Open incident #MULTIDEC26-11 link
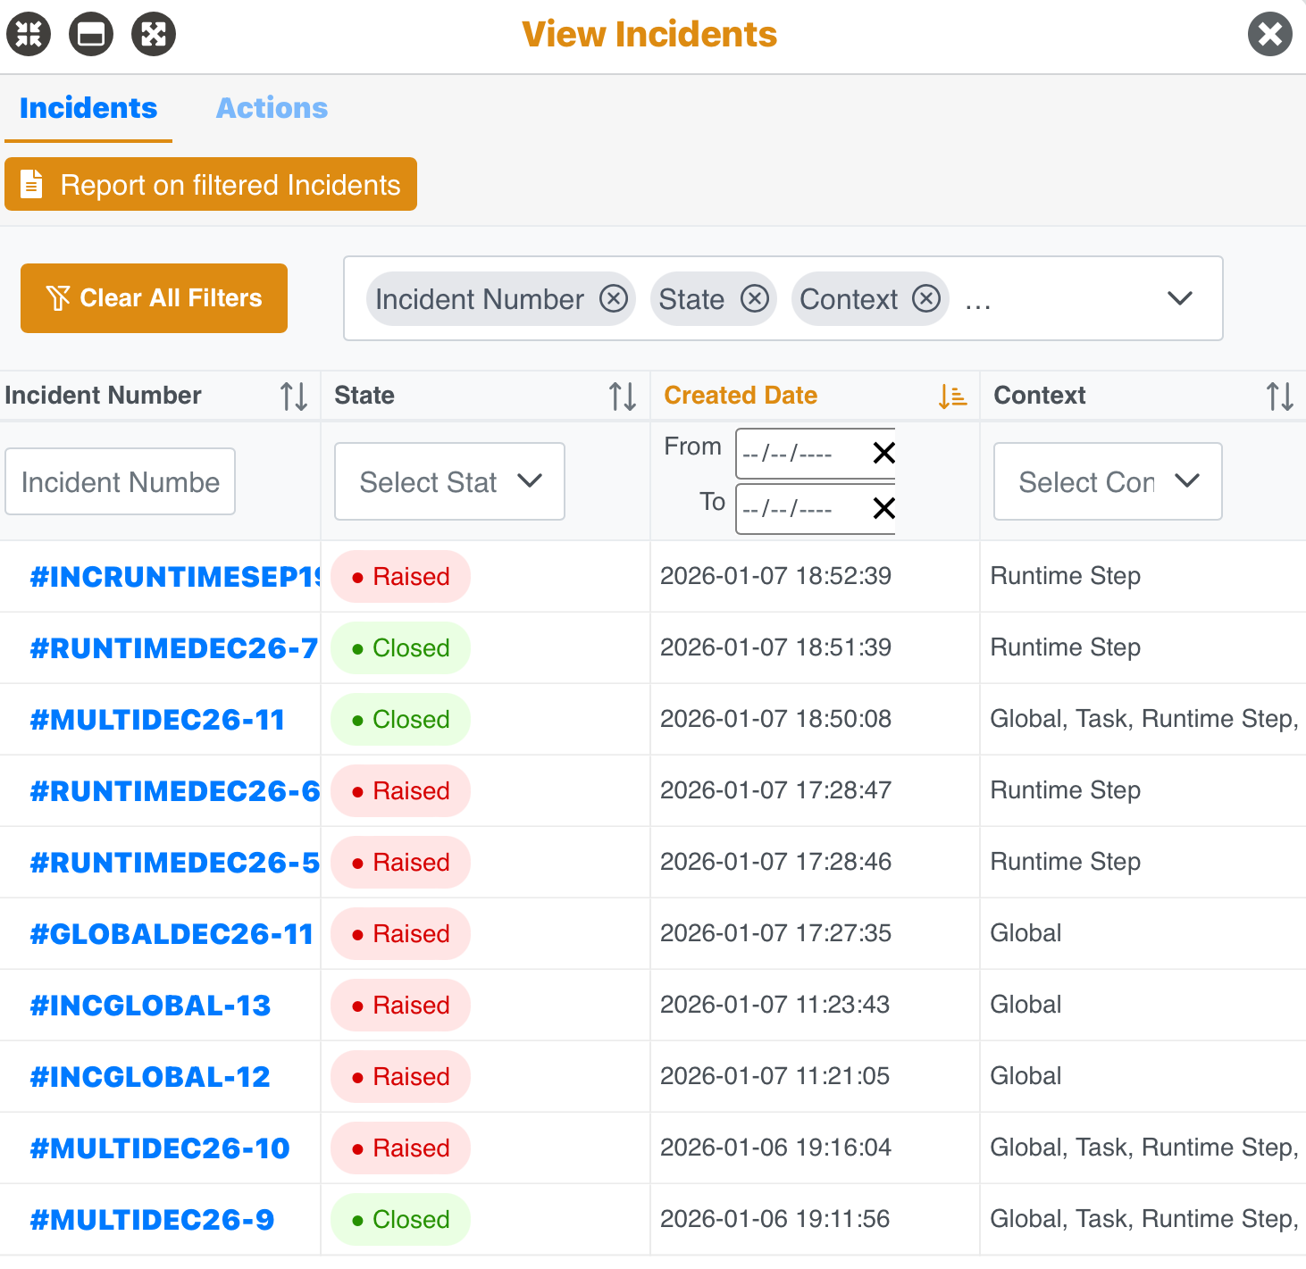Screen dimensions: 1306x1269 (157, 720)
